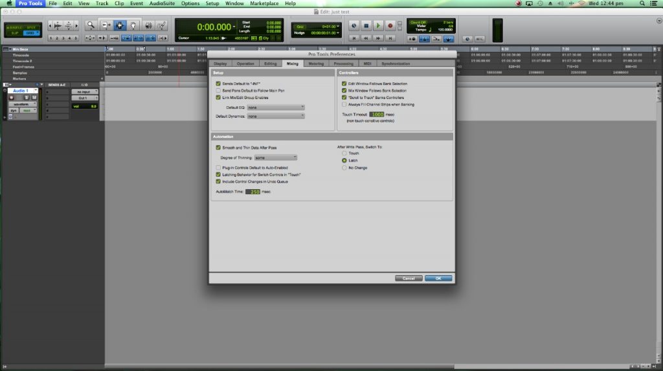Toggle Link Mix/Edit Group Enables checkbox
The height and width of the screenshot is (371, 663).
tap(218, 97)
